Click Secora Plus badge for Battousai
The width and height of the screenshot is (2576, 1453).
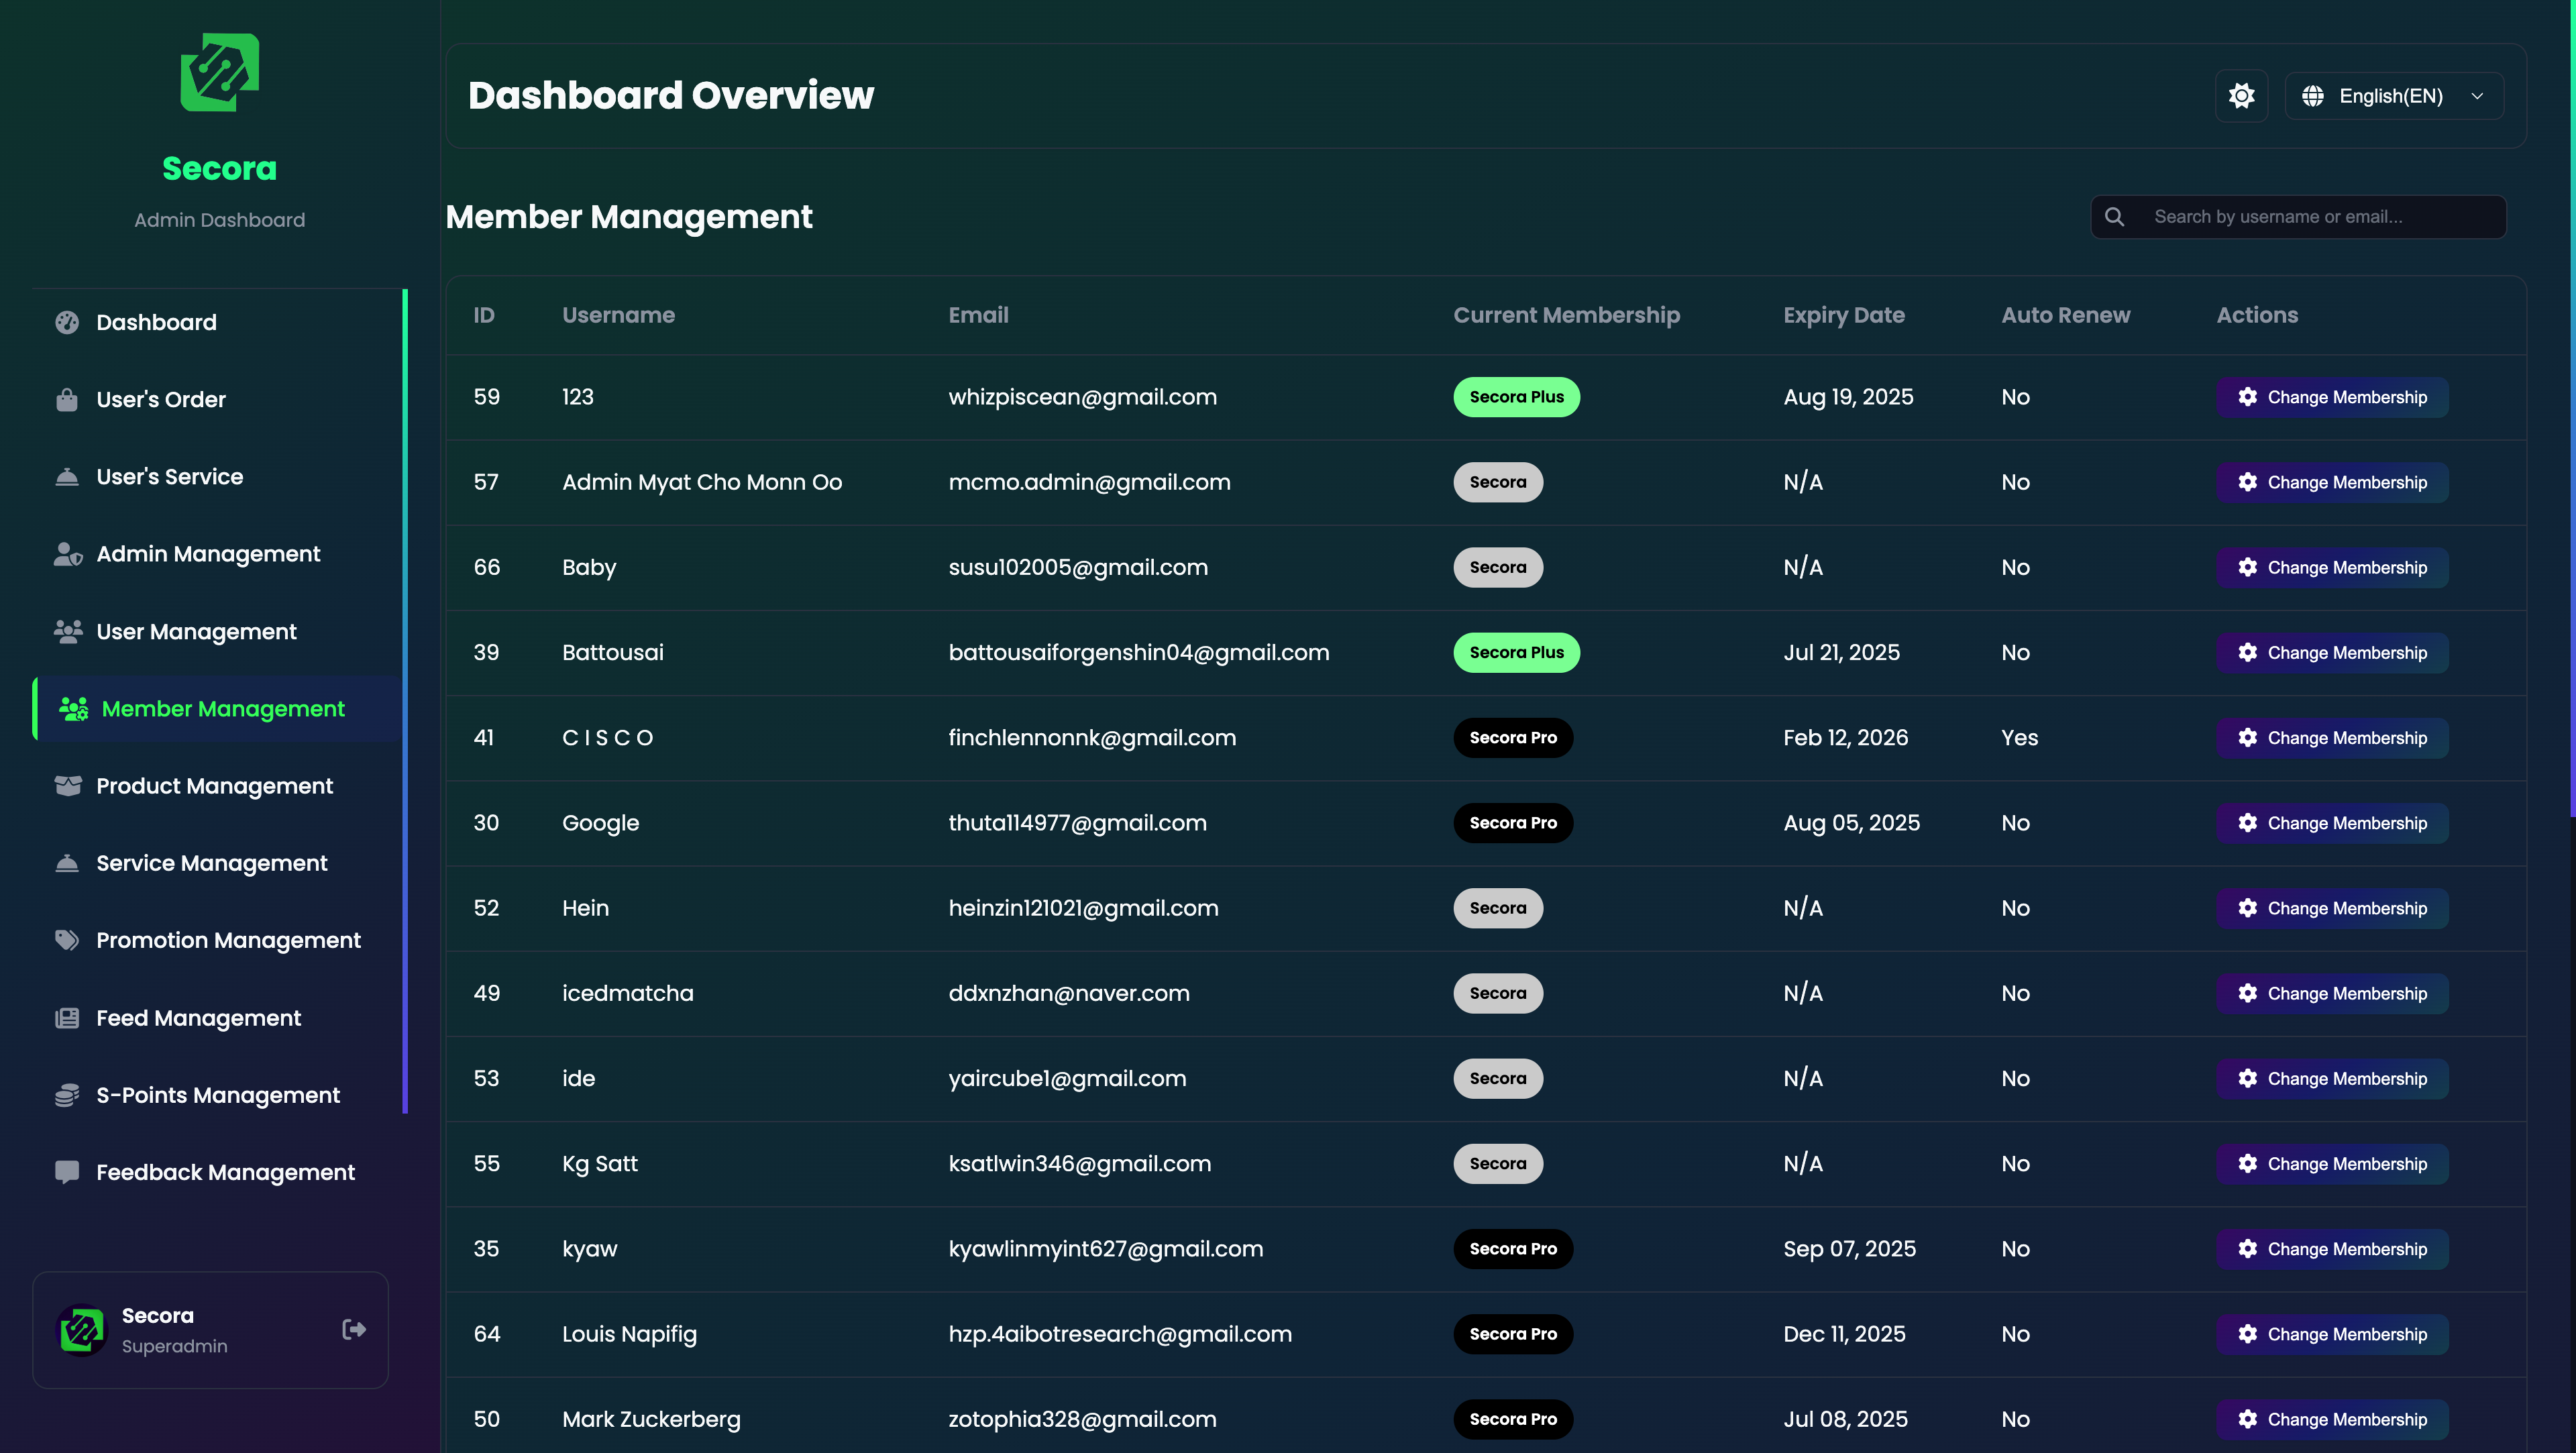[x=1516, y=653]
